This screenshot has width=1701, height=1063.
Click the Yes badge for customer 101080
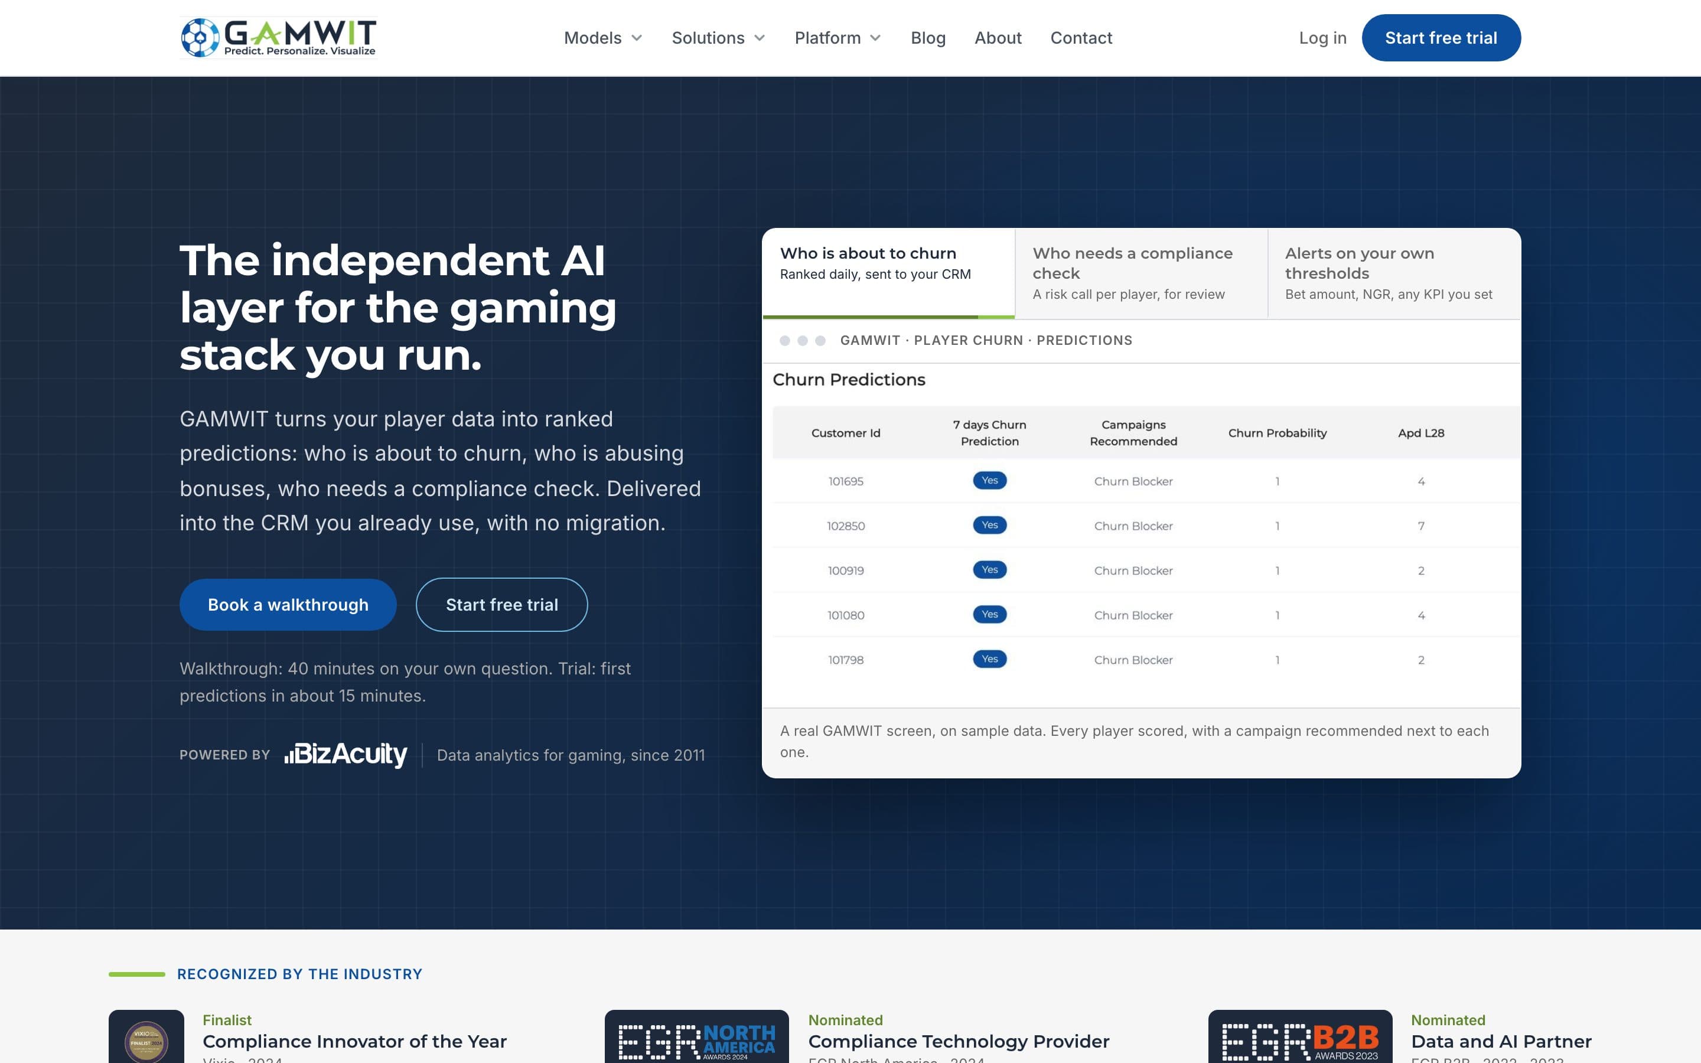click(990, 614)
